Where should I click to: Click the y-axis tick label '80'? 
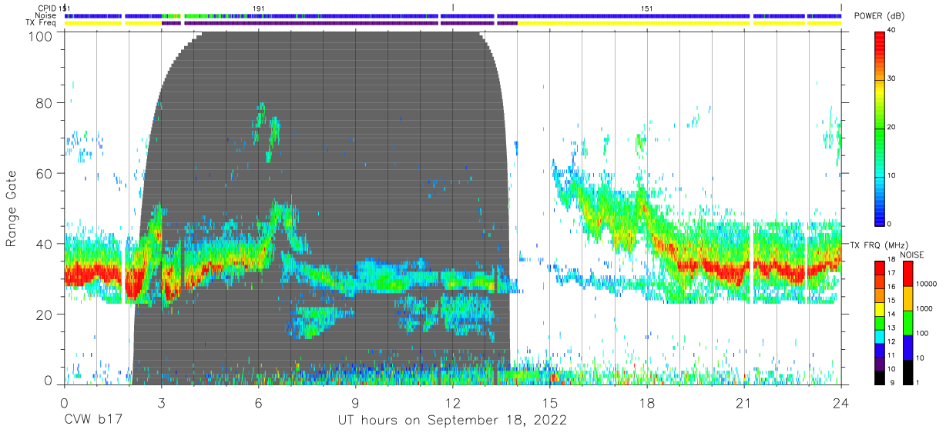(x=44, y=102)
